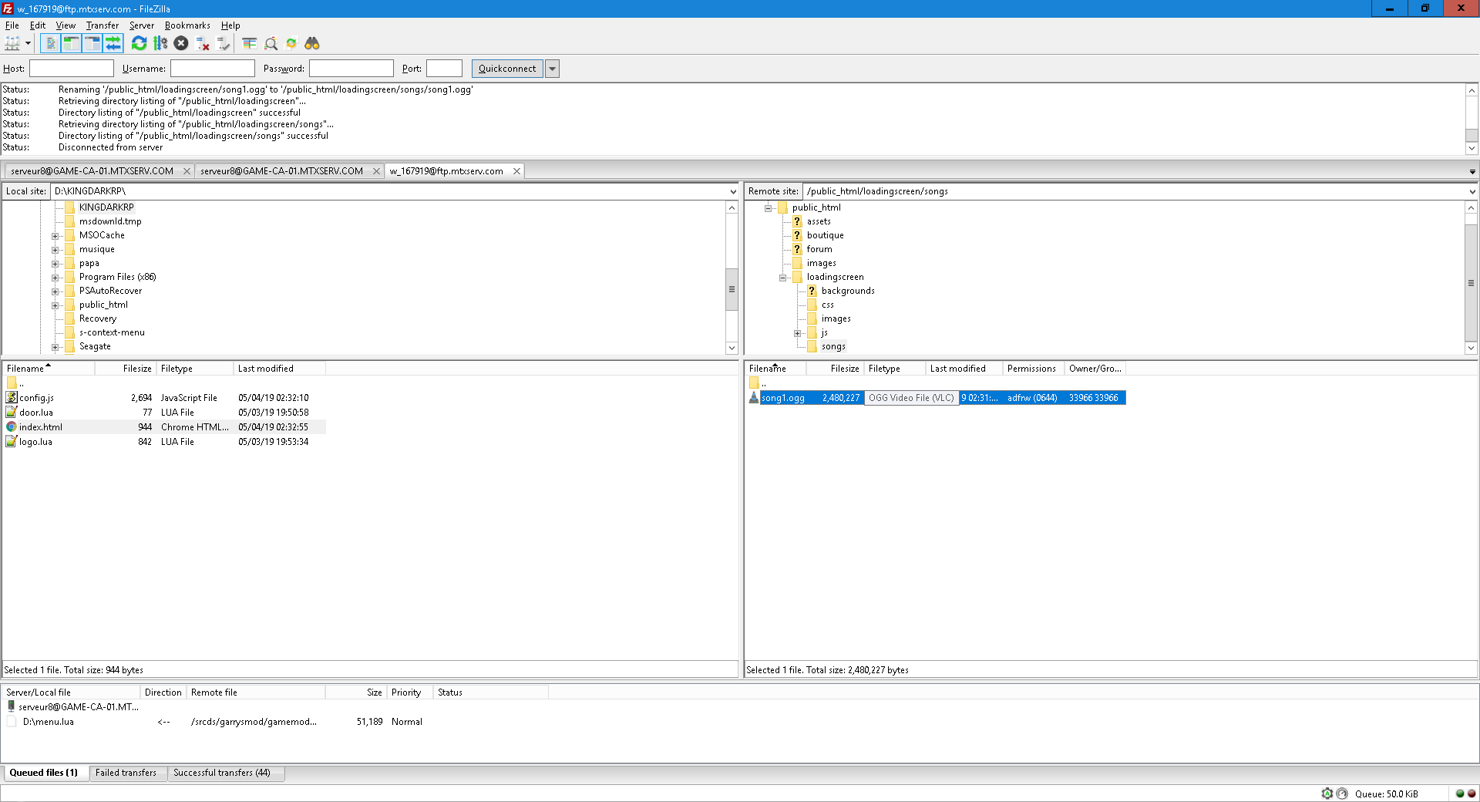Toggle the message log display
Screen dimensions: 1480x802
(50, 43)
